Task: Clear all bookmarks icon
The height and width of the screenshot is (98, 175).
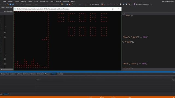Action: pos(129,4)
